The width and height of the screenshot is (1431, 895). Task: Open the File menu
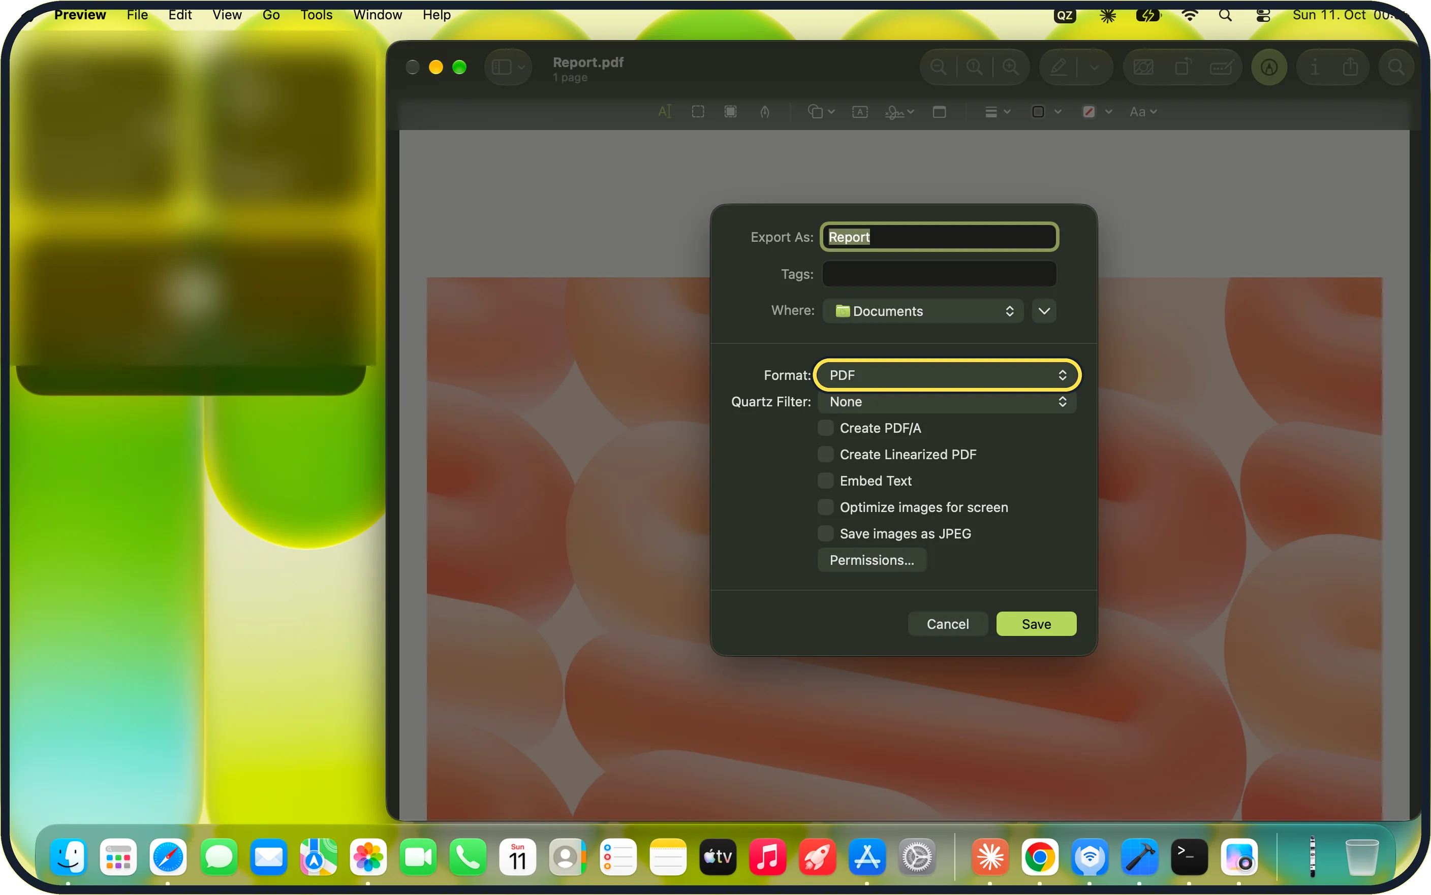pyautogui.click(x=137, y=15)
